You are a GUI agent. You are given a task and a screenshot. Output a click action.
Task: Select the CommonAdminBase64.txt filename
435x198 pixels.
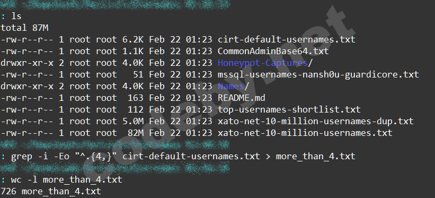273,51
